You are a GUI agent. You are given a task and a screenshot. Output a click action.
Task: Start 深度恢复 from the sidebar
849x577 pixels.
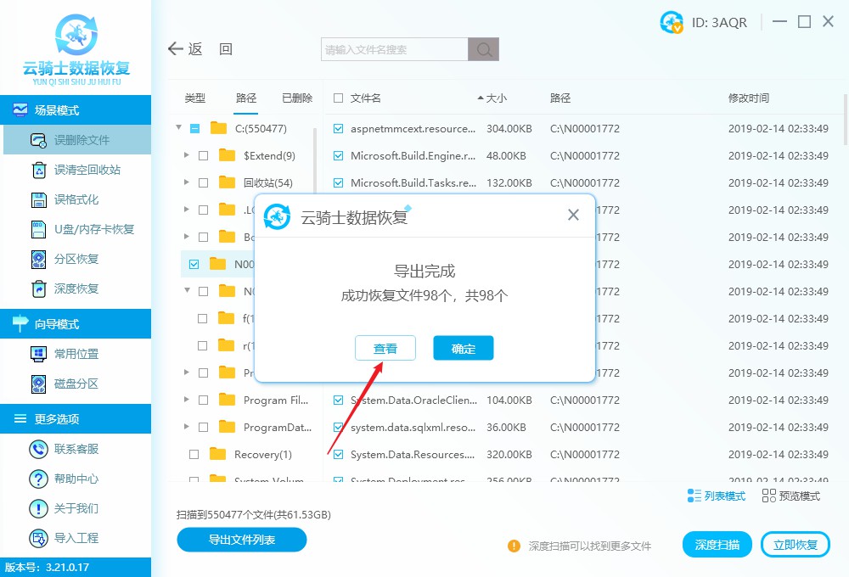76,289
